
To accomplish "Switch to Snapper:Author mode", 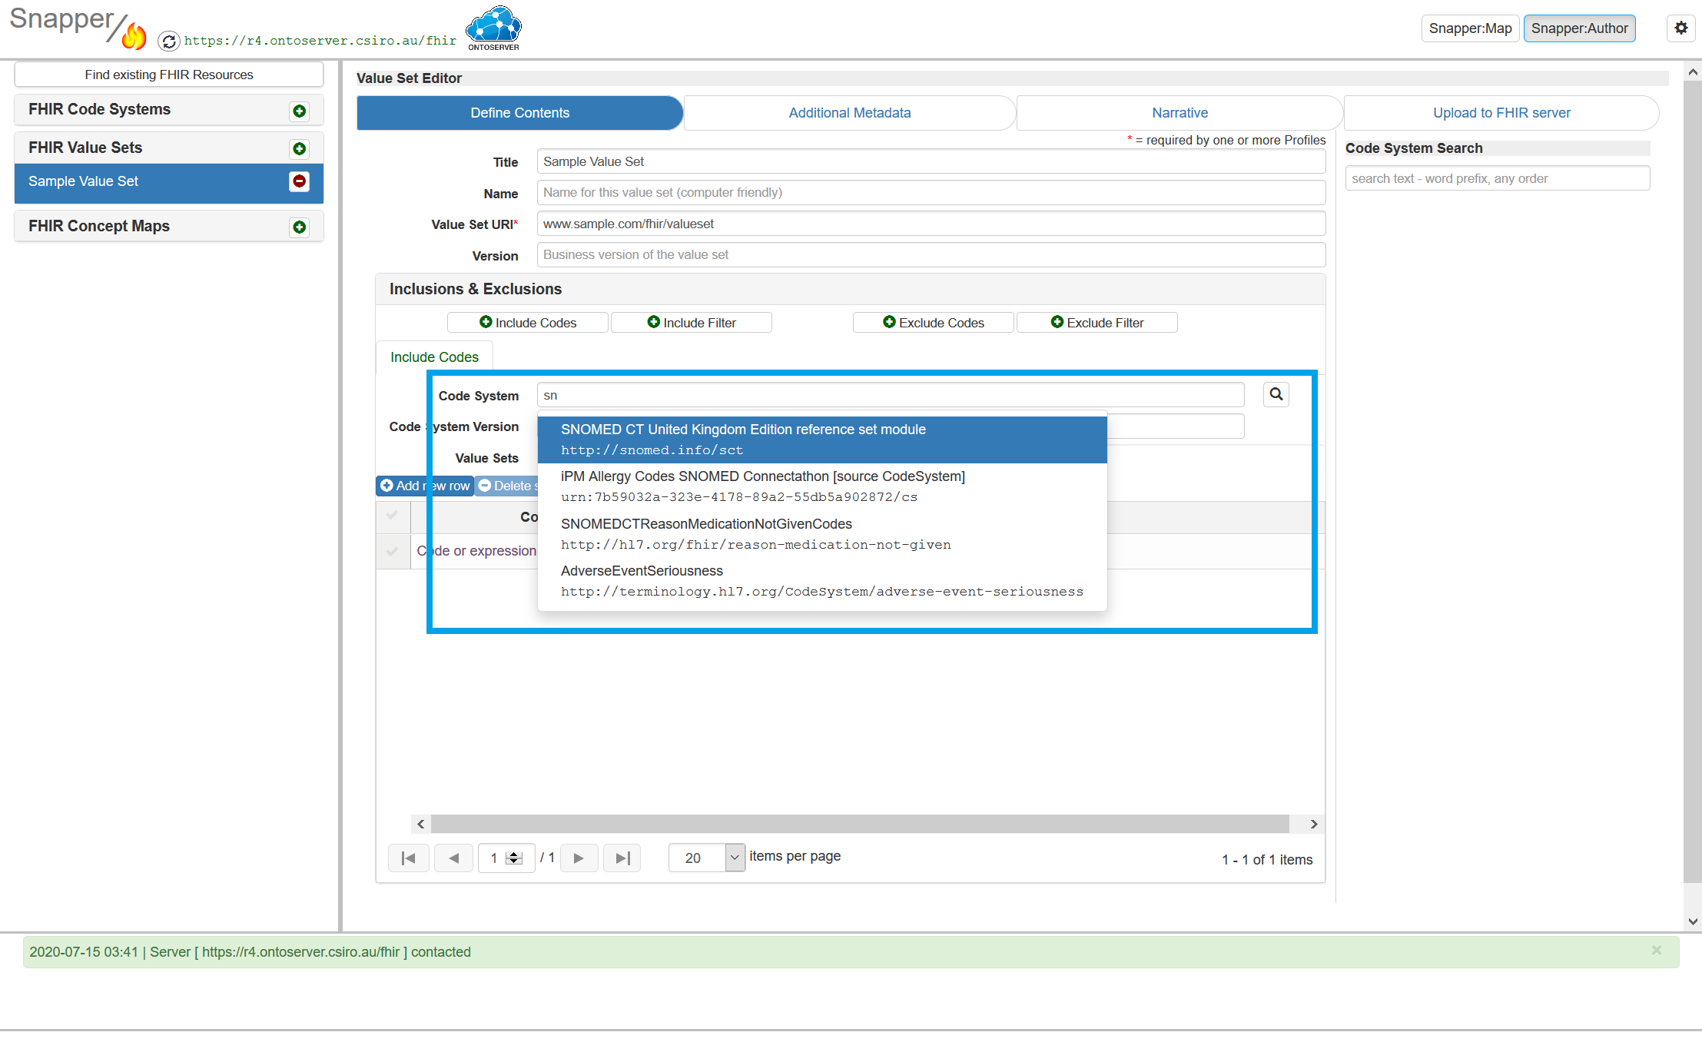I will 1579,28.
